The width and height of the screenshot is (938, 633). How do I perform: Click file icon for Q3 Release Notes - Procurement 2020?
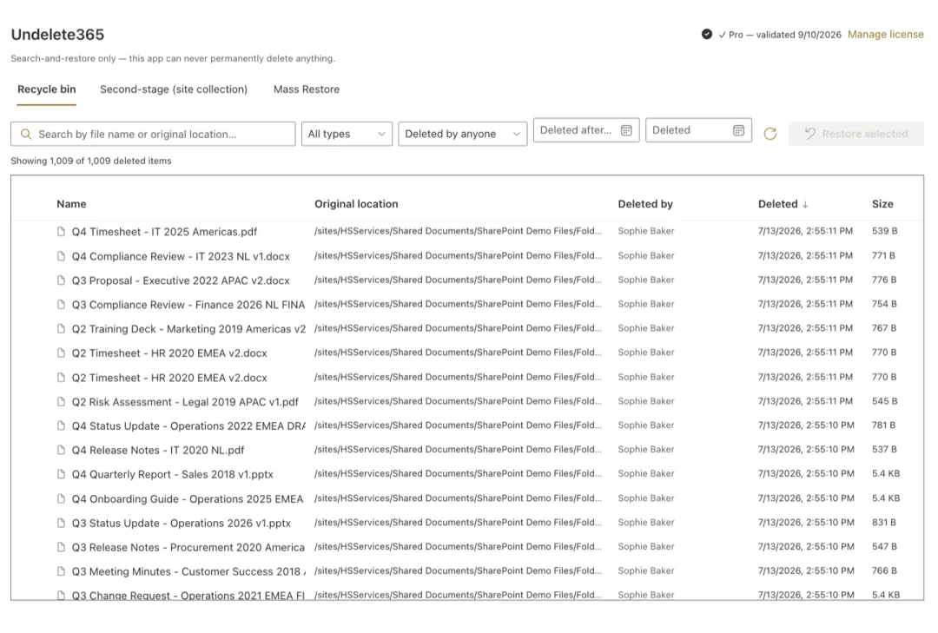point(61,547)
